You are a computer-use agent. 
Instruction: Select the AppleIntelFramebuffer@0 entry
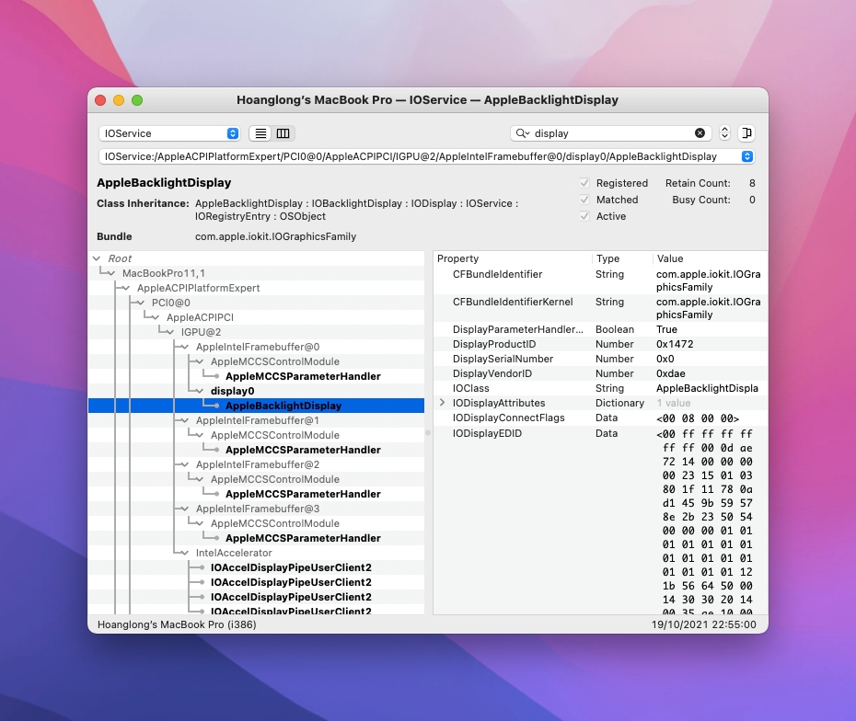click(x=258, y=347)
